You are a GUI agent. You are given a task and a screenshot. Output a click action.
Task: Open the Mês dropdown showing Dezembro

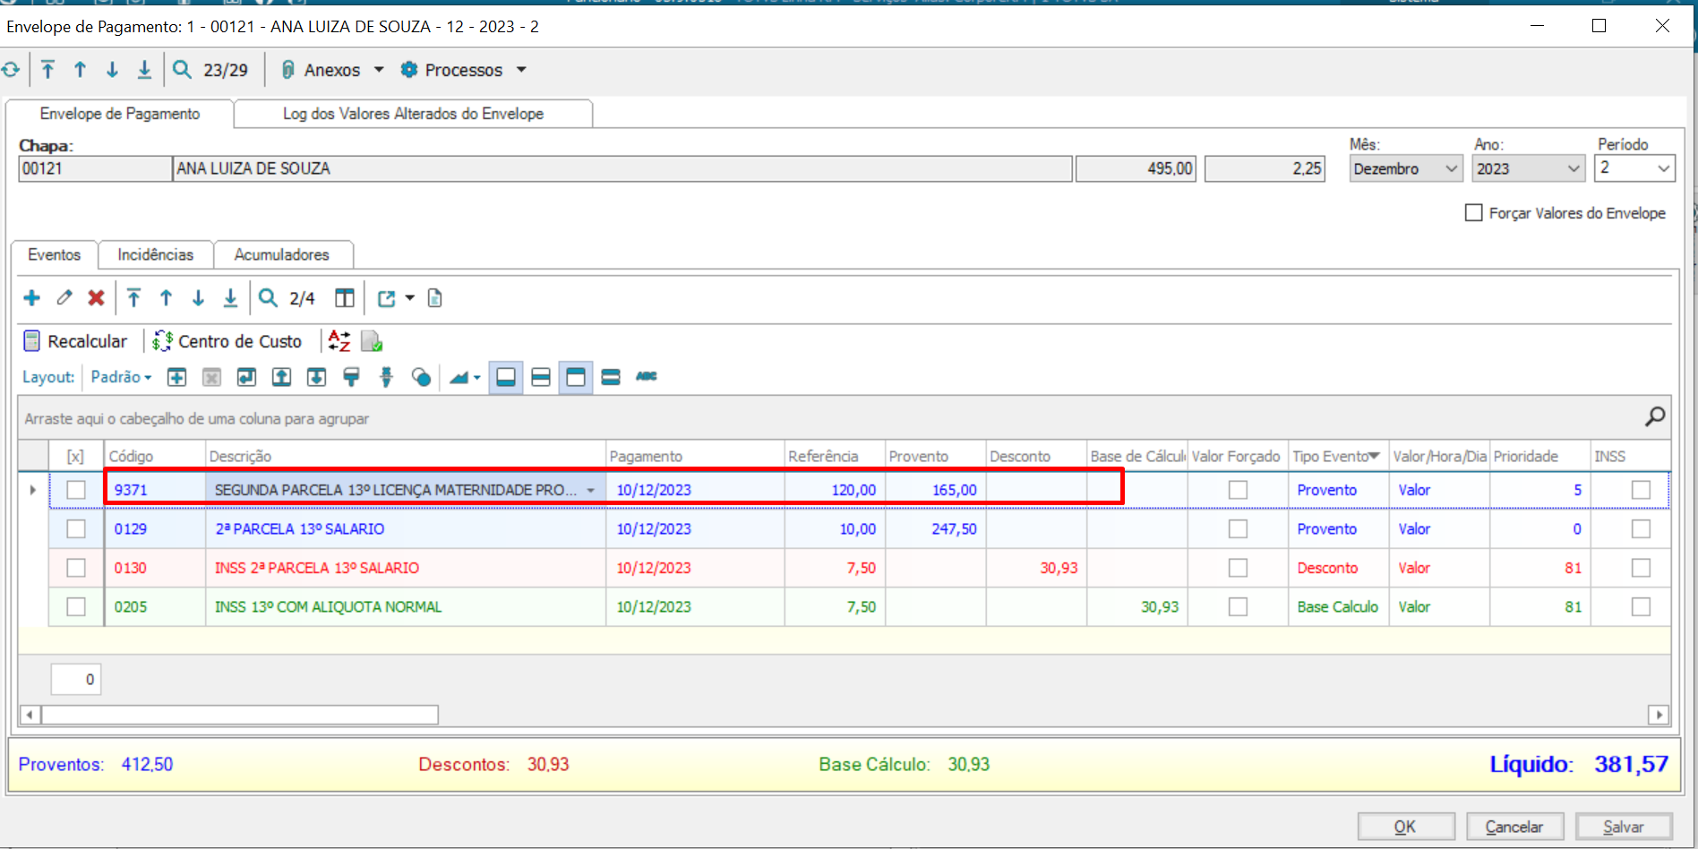[x=1452, y=168]
